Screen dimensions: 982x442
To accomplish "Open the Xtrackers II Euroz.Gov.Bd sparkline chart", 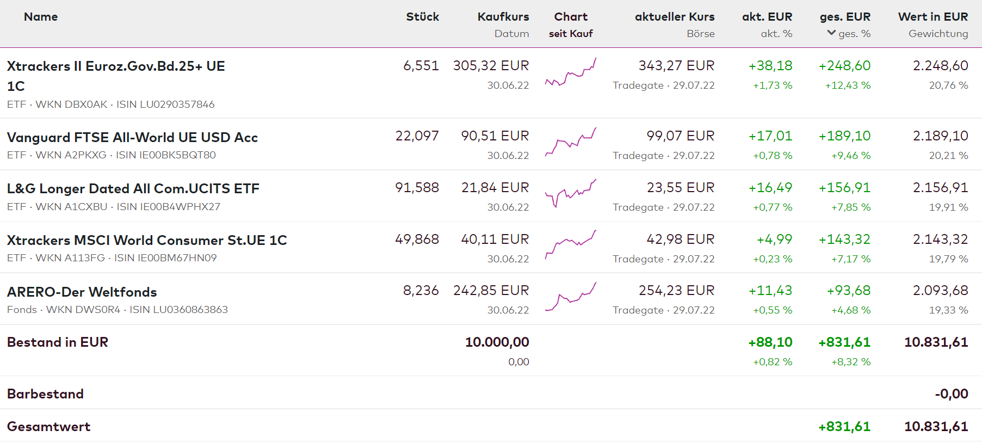I will 571,73.
